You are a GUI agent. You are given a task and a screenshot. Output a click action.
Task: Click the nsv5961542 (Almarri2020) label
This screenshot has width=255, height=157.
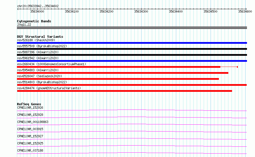pyautogui.click(x=38, y=58)
